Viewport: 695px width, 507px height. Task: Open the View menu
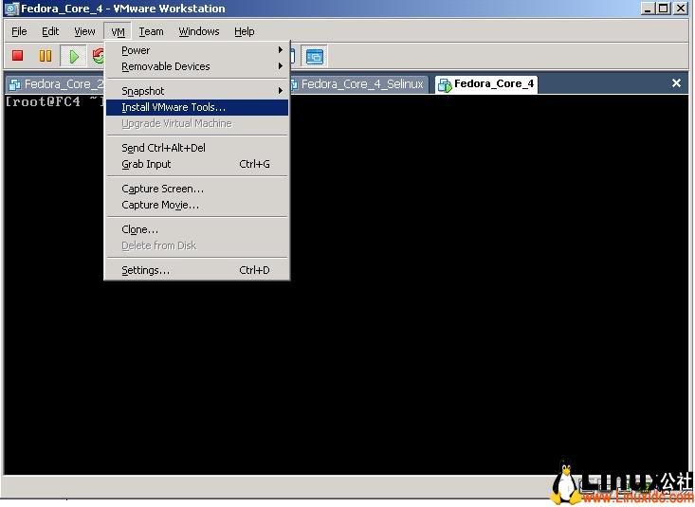(84, 31)
